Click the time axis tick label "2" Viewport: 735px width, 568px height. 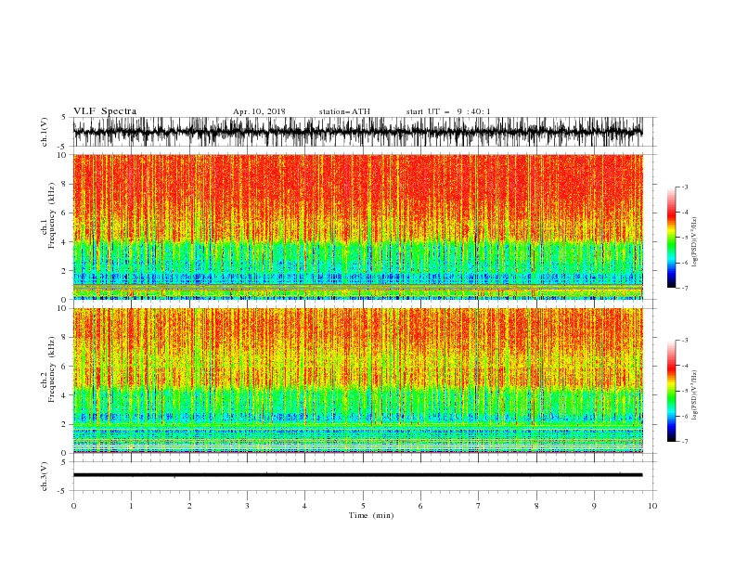(189, 506)
